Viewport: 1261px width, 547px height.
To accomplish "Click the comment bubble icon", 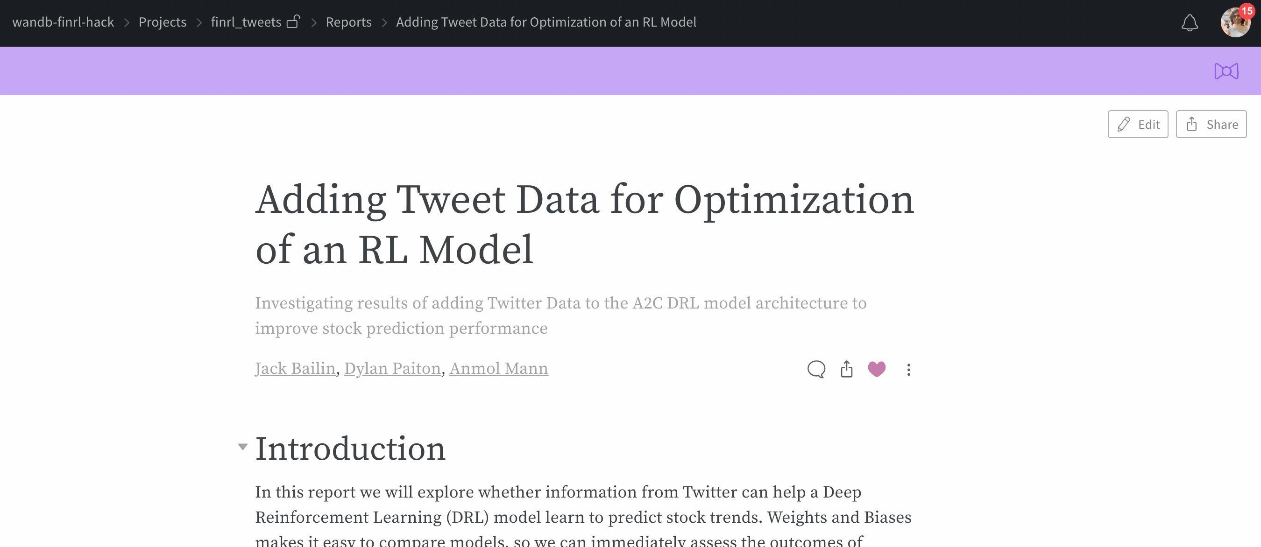I will coord(815,369).
